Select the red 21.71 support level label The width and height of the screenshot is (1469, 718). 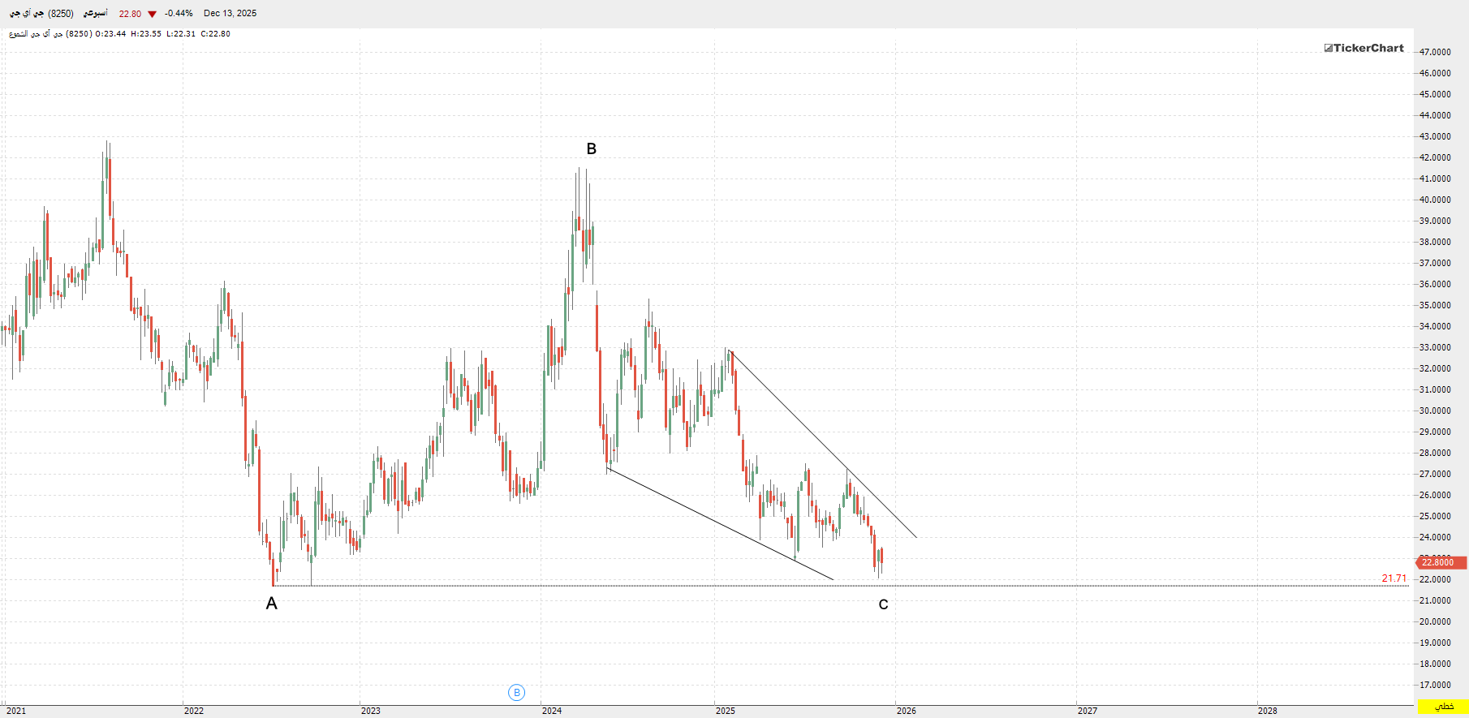click(x=1394, y=578)
